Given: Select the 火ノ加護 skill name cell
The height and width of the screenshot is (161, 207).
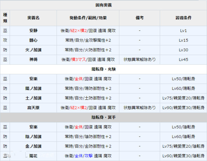Looking at the screenshot, I should [33, 50].
